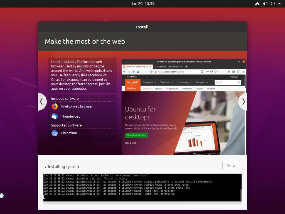Click the page actions dots in address bar
285x214 pixels.
[x=207, y=72]
